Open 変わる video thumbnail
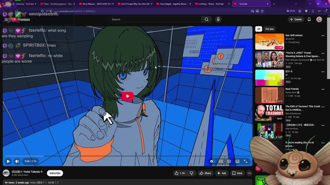The image size is (330, 185). 269,78
